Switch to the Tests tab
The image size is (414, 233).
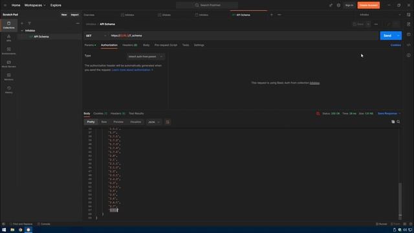(186, 45)
